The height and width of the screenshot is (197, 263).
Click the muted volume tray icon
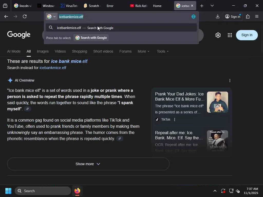click(x=238, y=191)
